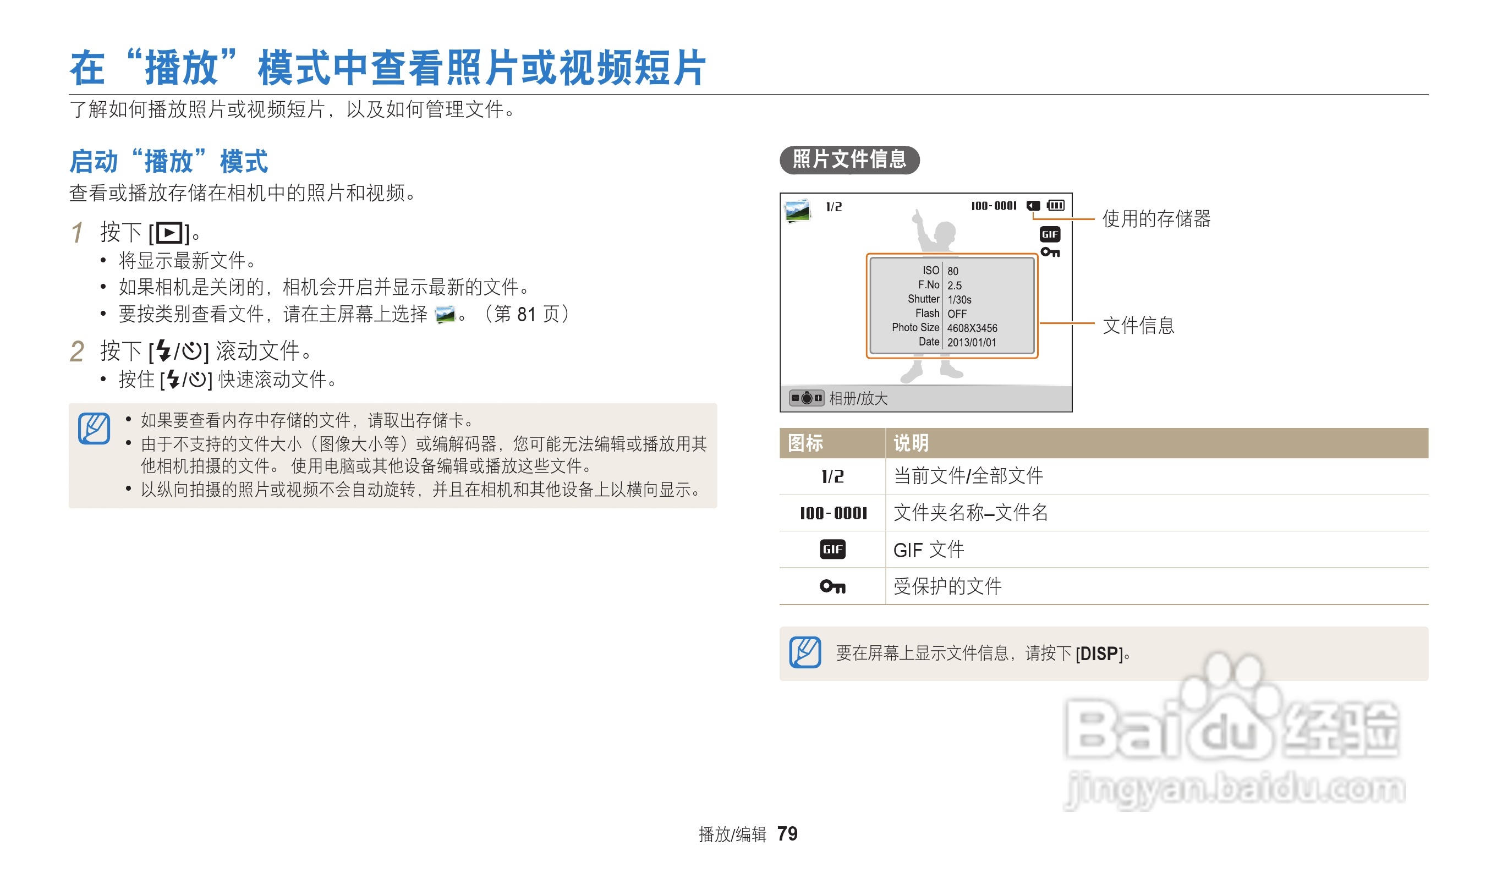Click the 100-0001 file name in table

pos(834,513)
